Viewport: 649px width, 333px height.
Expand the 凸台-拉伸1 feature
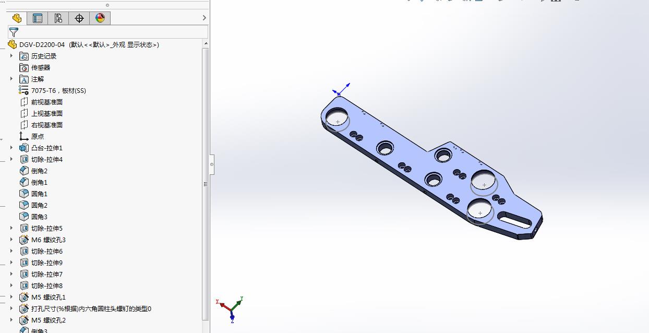pos(11,148)
